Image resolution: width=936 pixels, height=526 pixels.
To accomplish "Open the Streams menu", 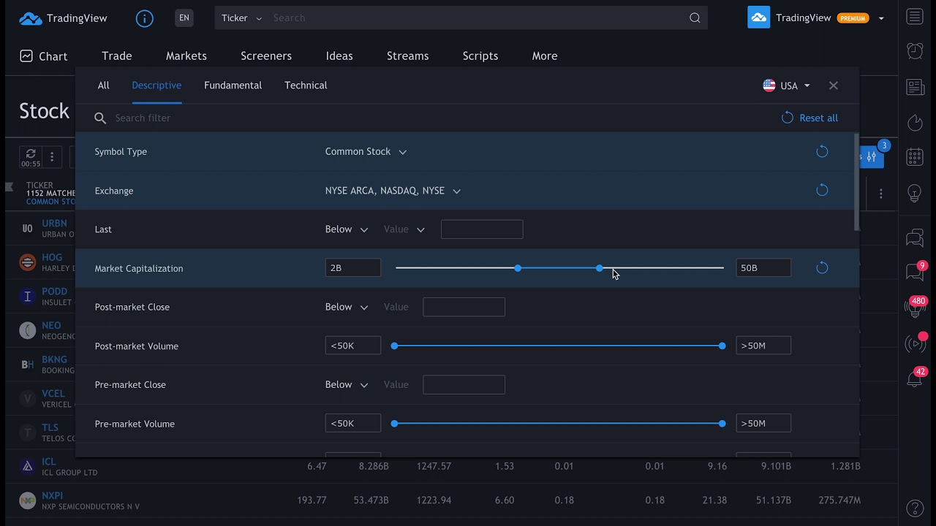I will click(x=408, y=56).
